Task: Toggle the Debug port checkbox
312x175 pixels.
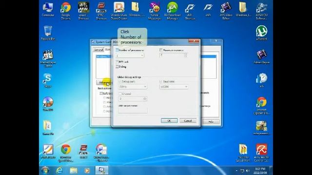Action: pyautogui.click(x=120, y=82)
